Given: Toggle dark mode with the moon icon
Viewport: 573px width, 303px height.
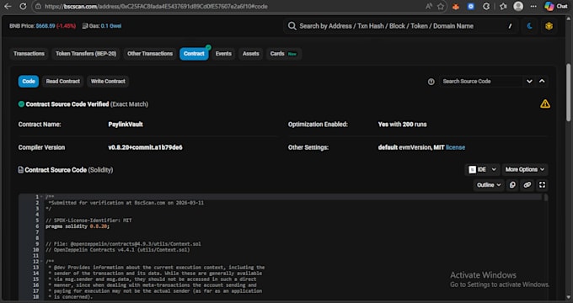Looking at the screenshot, I should [529, 26].
